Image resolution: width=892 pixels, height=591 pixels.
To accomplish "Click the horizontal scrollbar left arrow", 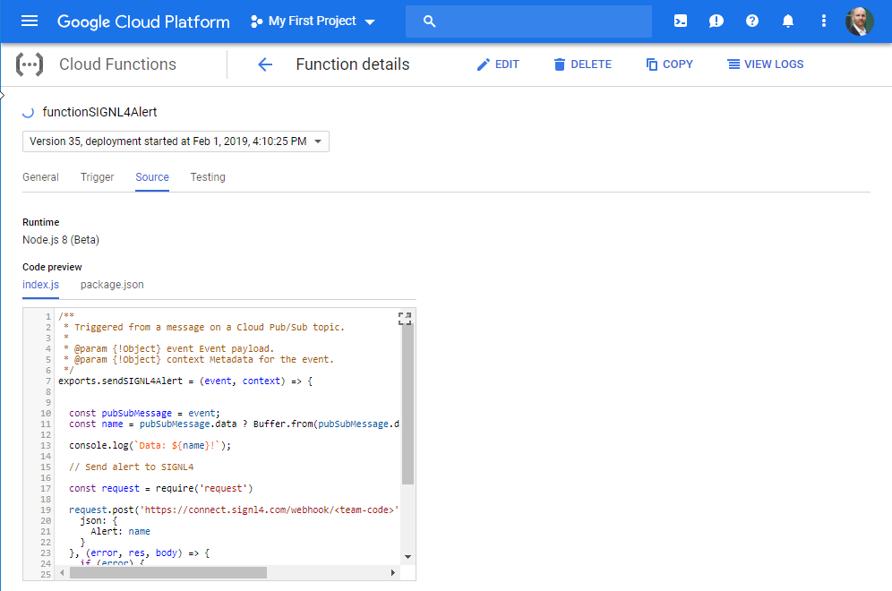I will tap(62, 572).
